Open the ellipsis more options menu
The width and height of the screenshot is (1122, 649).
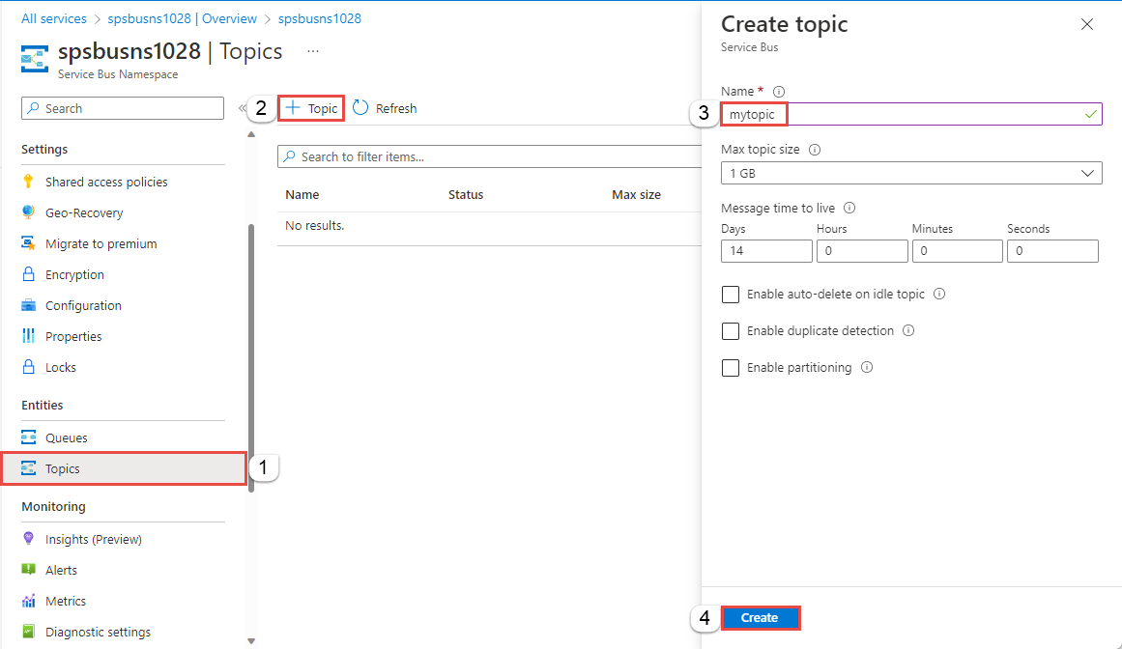[312, 50]
